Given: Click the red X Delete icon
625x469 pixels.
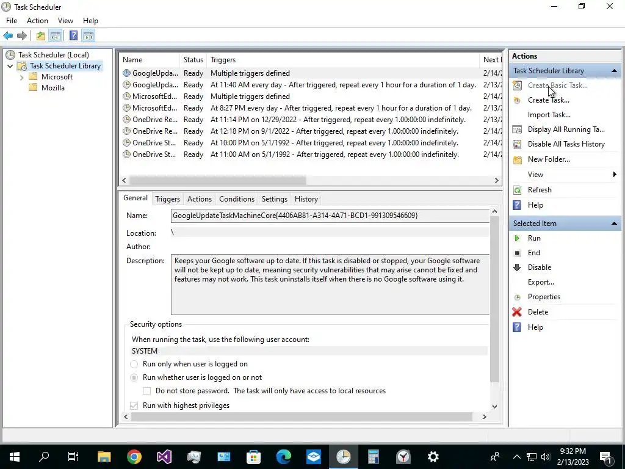Looking at the screenshot, I should 517,312.
